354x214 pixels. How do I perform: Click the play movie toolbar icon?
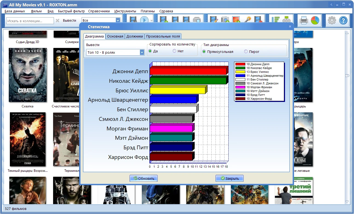coord(144,20)
